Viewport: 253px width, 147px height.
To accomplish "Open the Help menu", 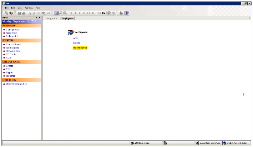I will [x=38, y=8].
